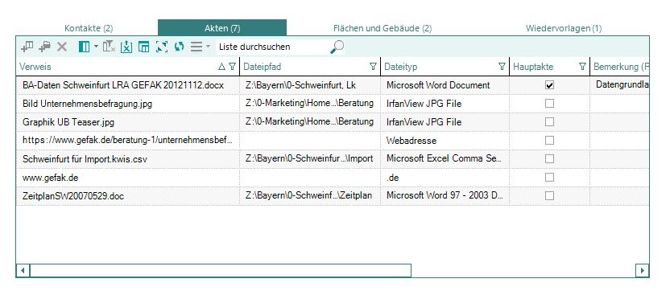Open the Verweis column filter
Screen dimensions: 670x295
232,67
